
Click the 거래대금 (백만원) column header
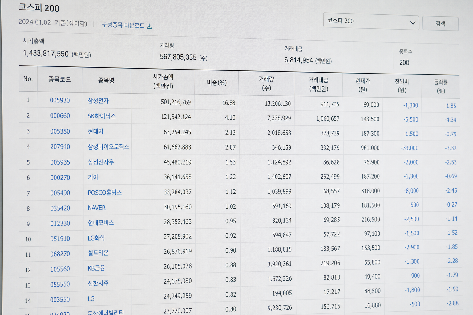319,84
